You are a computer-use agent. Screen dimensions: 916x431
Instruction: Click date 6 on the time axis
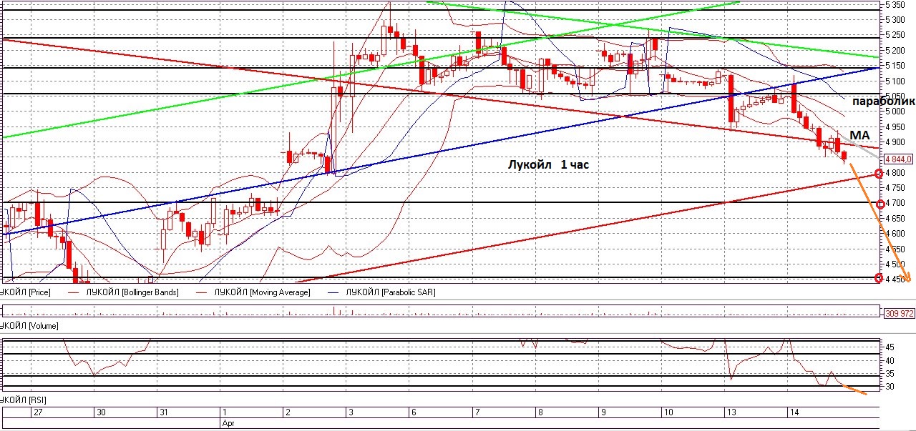click(413, 412)
